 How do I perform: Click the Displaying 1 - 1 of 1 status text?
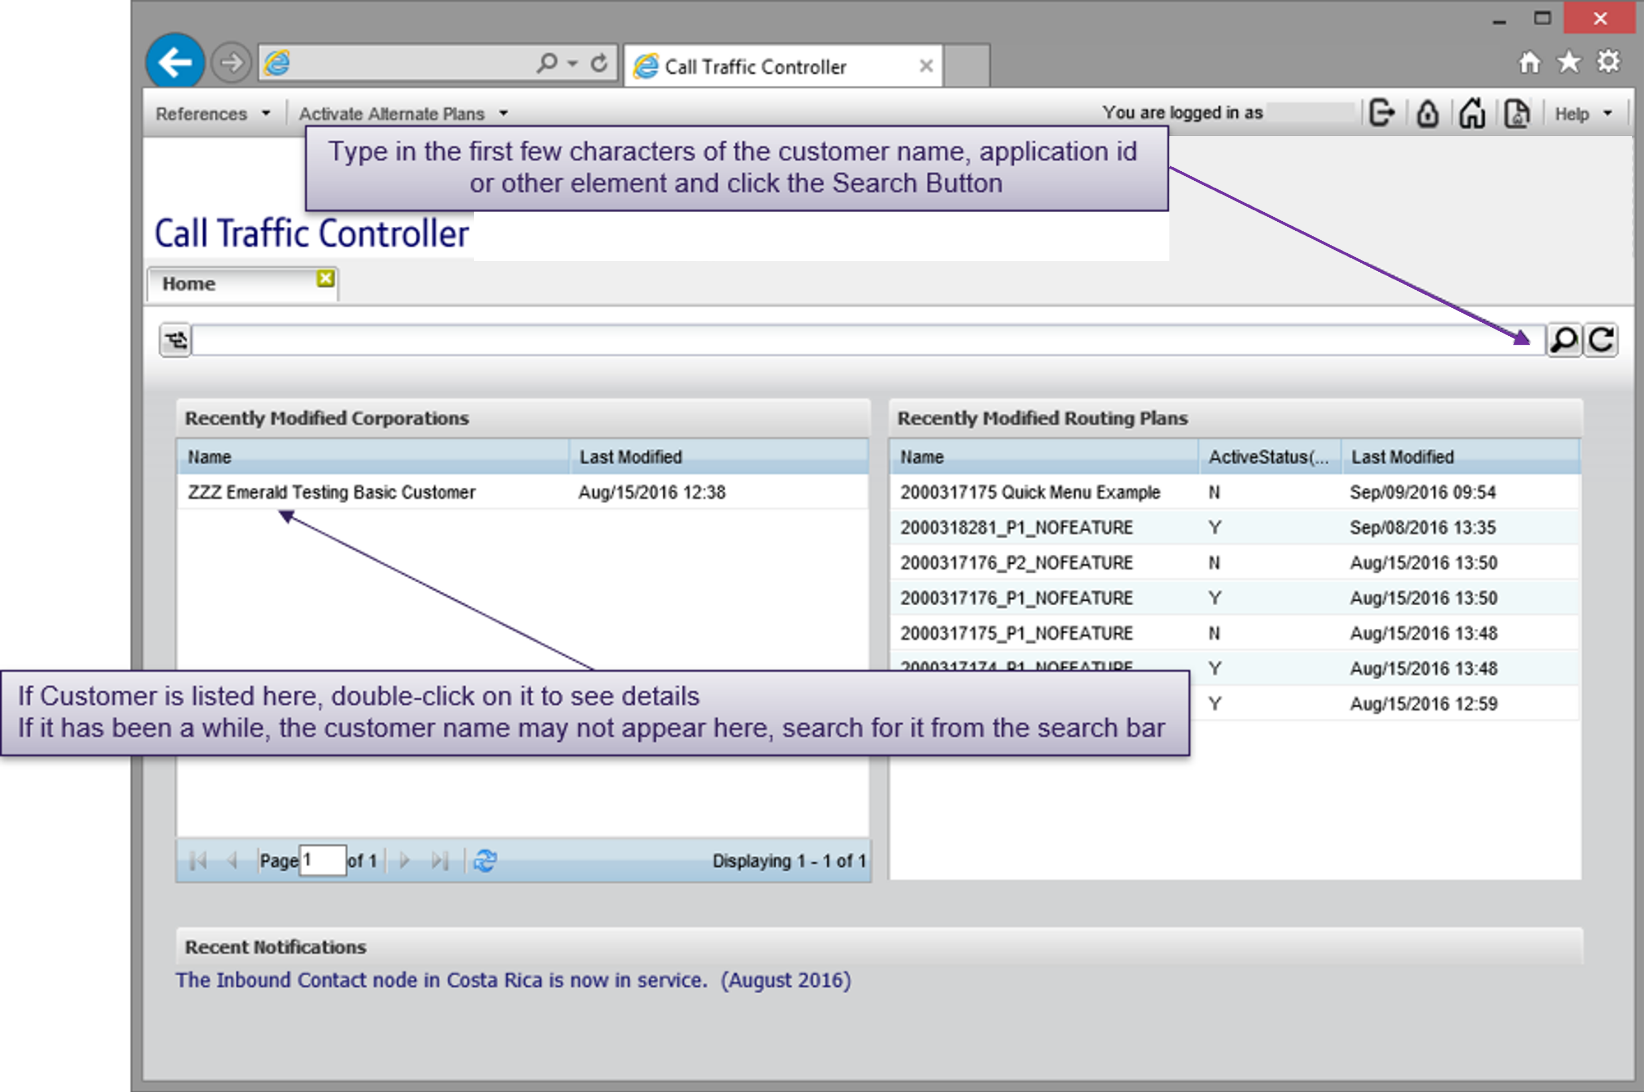pyautogui.click(x=789, y=861)
